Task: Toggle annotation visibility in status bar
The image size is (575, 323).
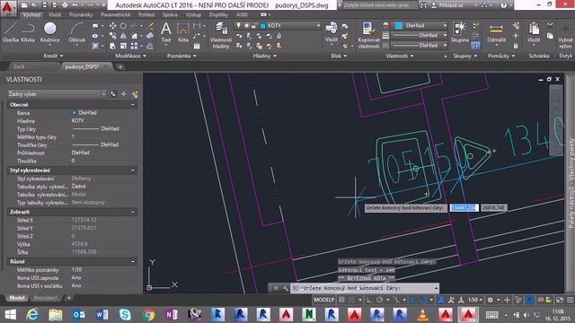Action: pos(441,300)
